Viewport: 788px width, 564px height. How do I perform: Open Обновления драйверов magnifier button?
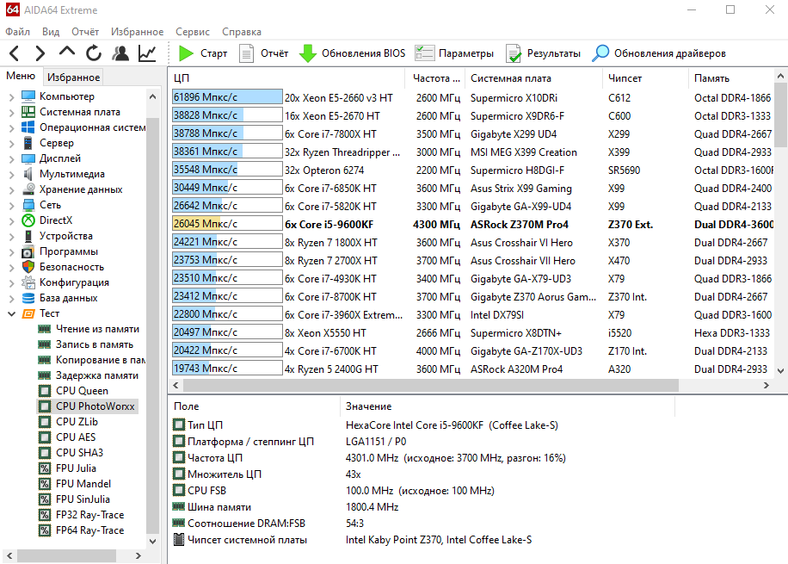click(659, 53)
